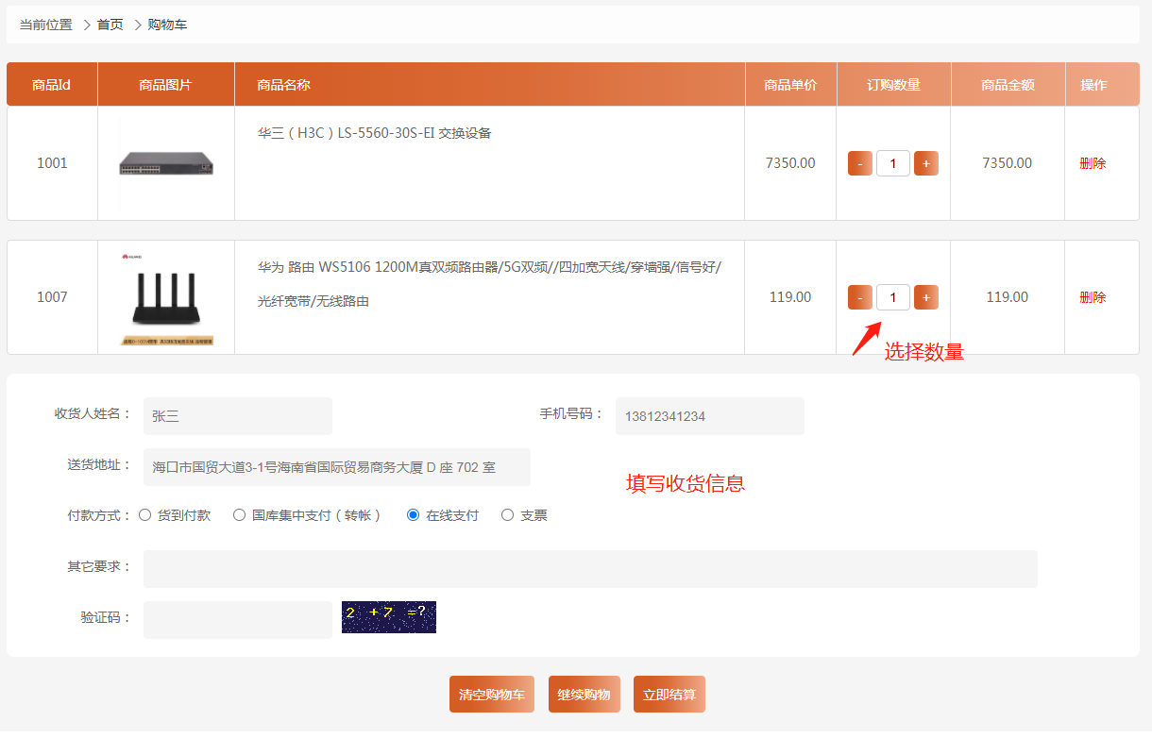Increase quantity for the 华为 WS5106 router

tap(926, 297)
